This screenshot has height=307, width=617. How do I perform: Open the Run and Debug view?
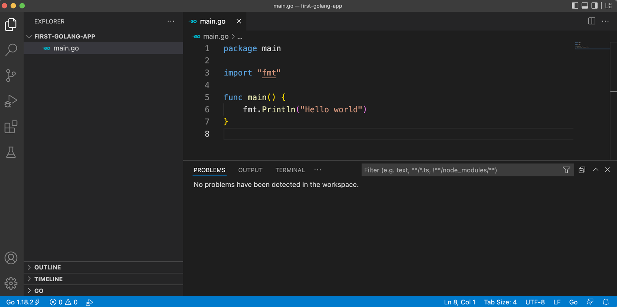pos(11,101)
